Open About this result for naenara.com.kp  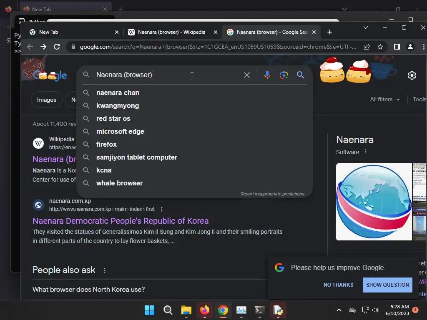[x=162, y=209]
